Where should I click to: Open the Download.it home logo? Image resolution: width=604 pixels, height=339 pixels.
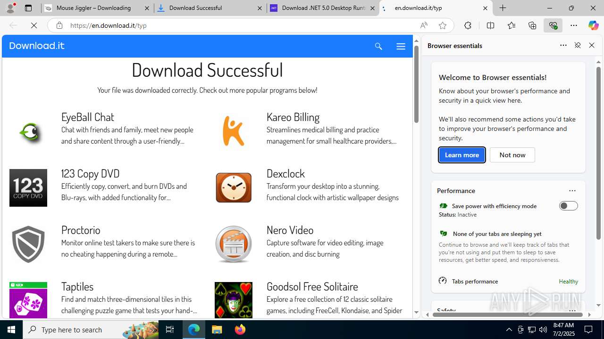[x=37, y=46]
